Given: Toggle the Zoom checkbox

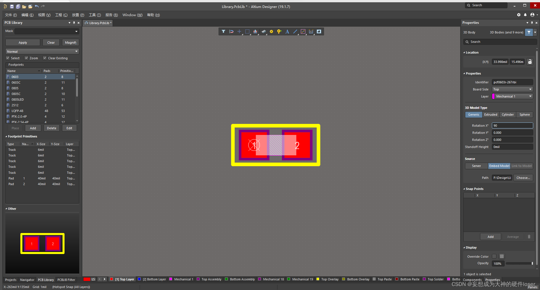Looking at the screenshot, I should point(26,58).
